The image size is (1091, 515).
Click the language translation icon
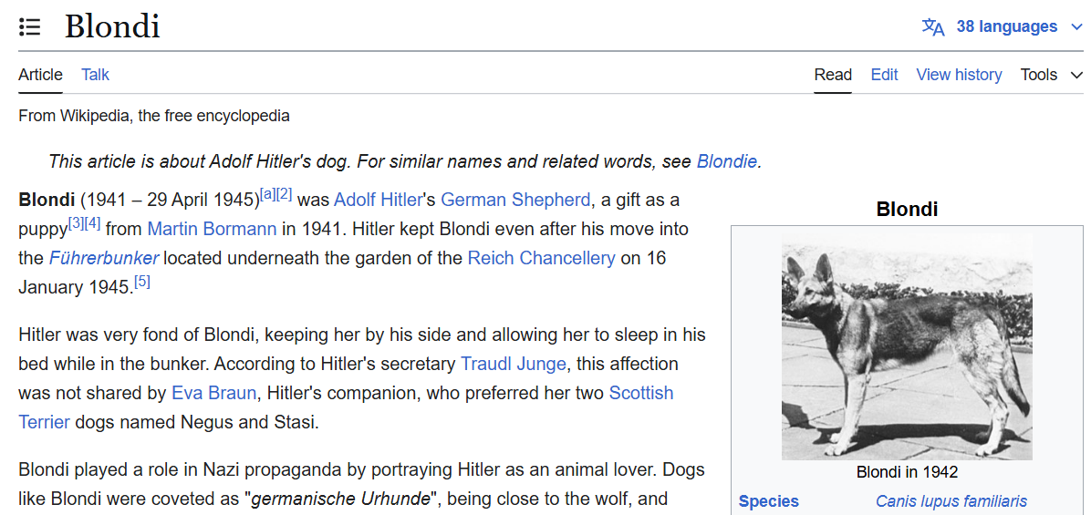click(x=933, y=27)
